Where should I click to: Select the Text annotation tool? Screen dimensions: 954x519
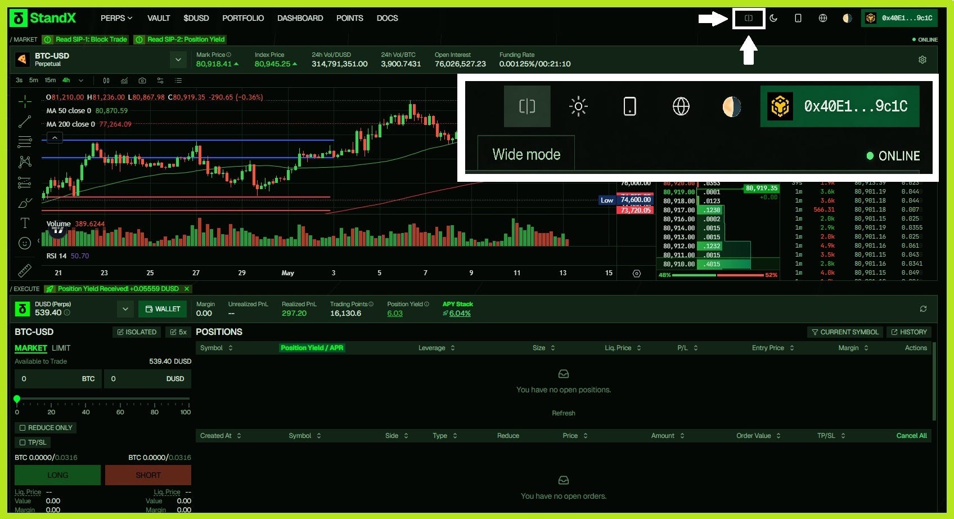click(25, 223)
